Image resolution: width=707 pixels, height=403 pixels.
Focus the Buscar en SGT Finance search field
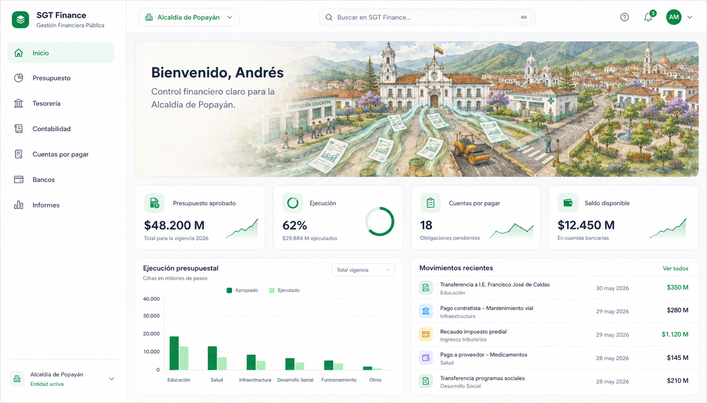pyautogui.click(x=427, y=17)
